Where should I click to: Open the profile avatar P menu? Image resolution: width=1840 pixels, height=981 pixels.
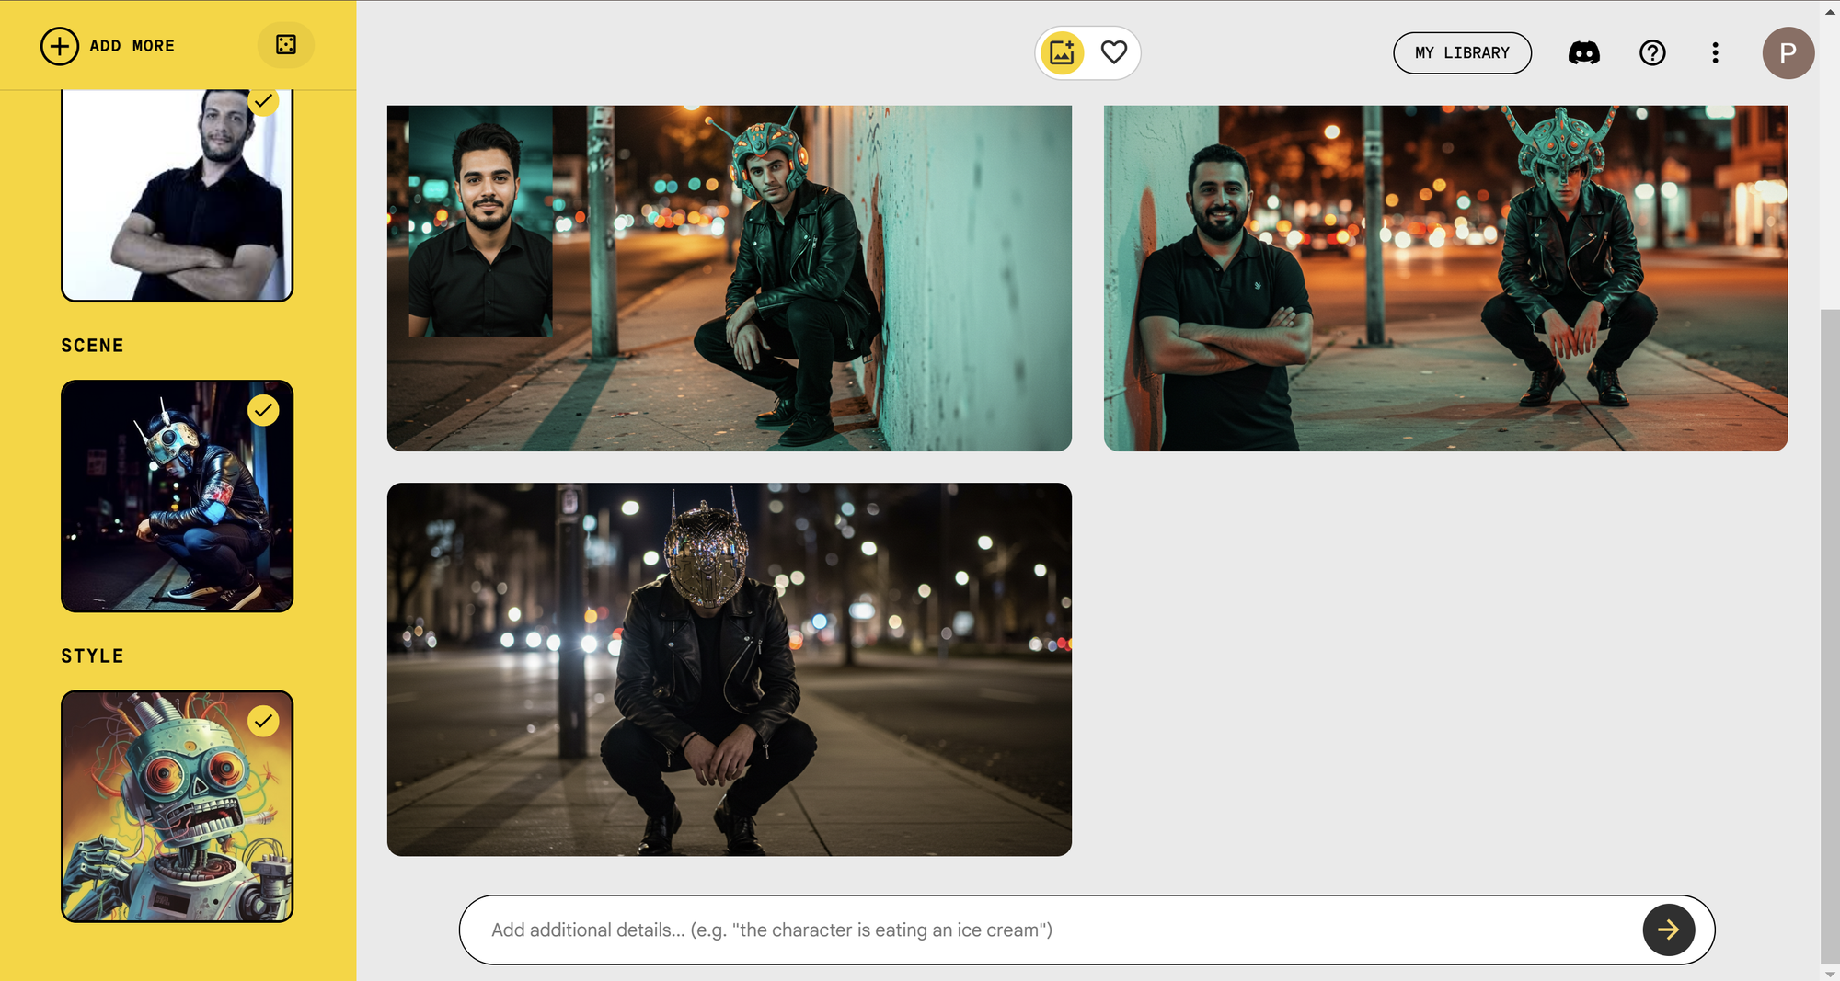coord(1788,53)
